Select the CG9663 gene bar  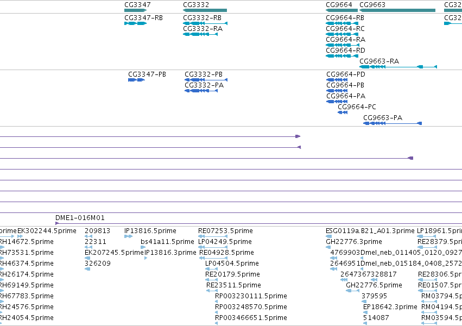pos(397,10)
